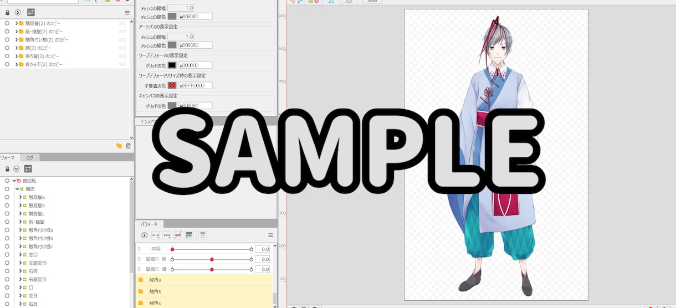Click the circled arrow icon in parameter toolbar
This screenshot has height=308, width=676.
coord(144,235)
